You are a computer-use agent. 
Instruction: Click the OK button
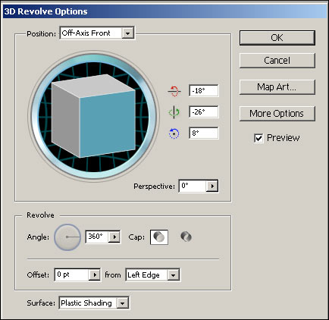pyautogui.click(x=277, y=38)
